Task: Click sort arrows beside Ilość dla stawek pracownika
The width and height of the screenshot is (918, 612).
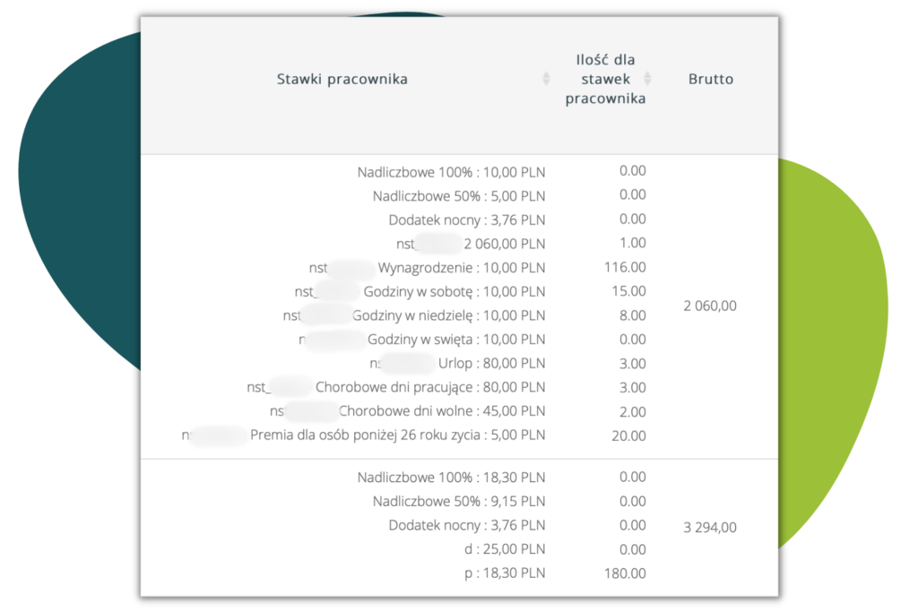Action: [647, 80]
